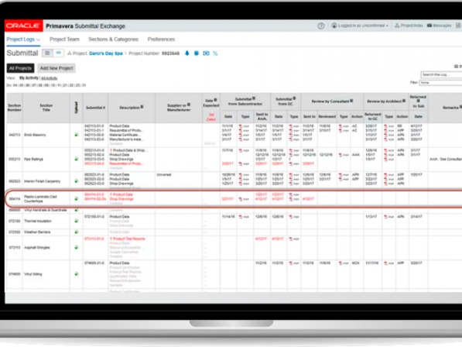The image size is (462, 347).
Task: Open the Filter None dropdown
Action: [x=441, y=83]
